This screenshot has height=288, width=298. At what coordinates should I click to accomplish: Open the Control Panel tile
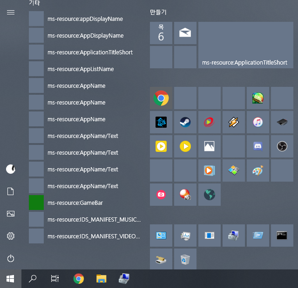pos(161,236)
